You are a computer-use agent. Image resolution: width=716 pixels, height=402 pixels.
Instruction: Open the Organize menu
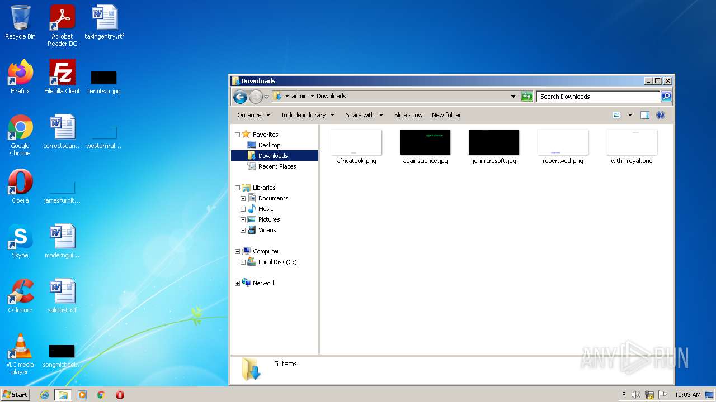click(253, 115)
